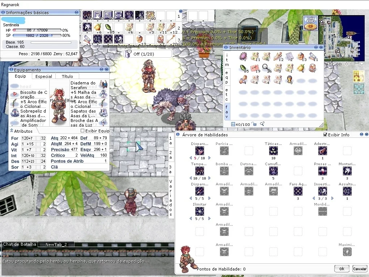Collapse basic info panel with bottom arrow
This screenshot has width=369, height=277.
(x=39, y=60)
